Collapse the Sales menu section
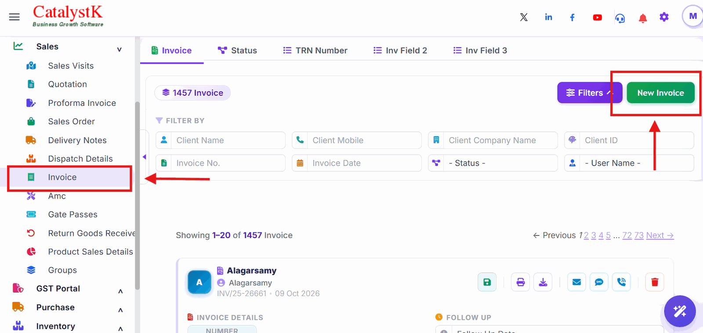The image size is (703, 333). click(x=119, y=49)
